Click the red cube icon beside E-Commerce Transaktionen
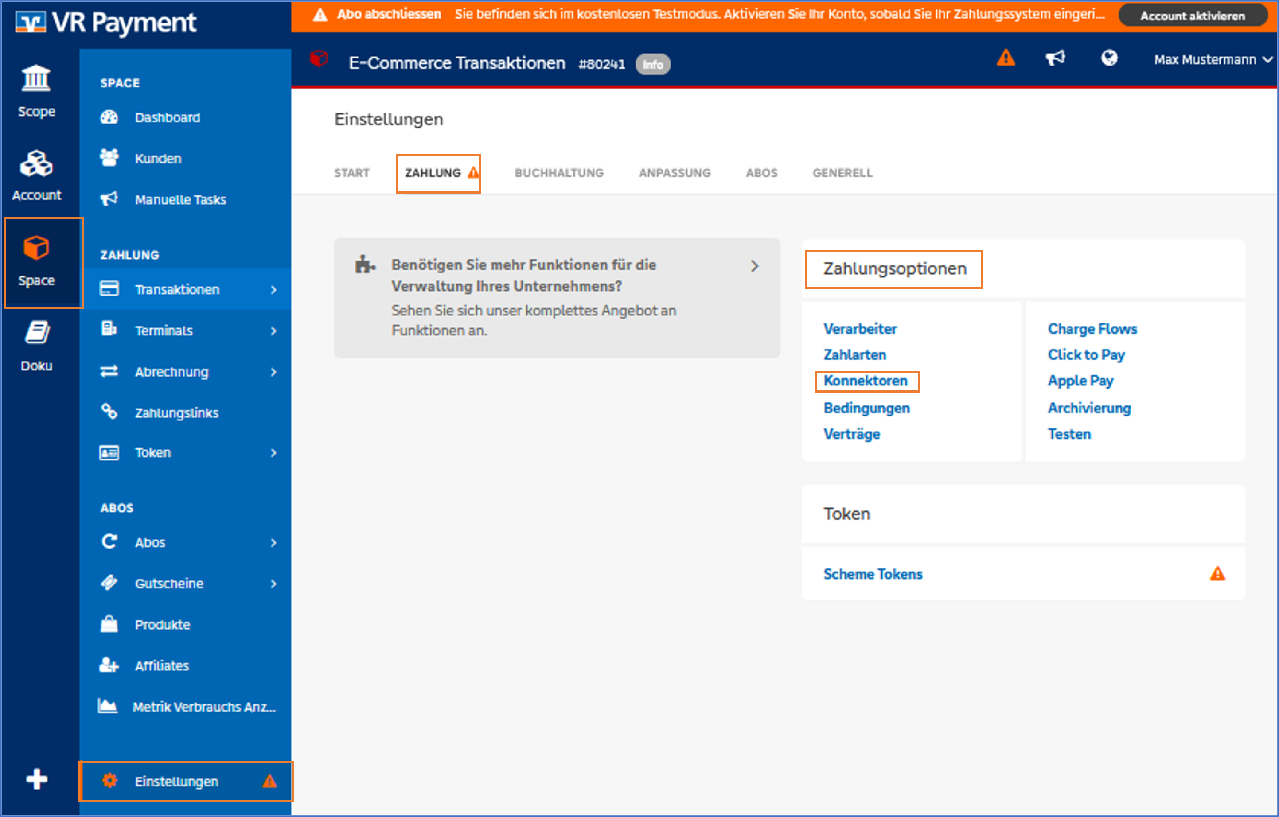 [x=319, y=58]
